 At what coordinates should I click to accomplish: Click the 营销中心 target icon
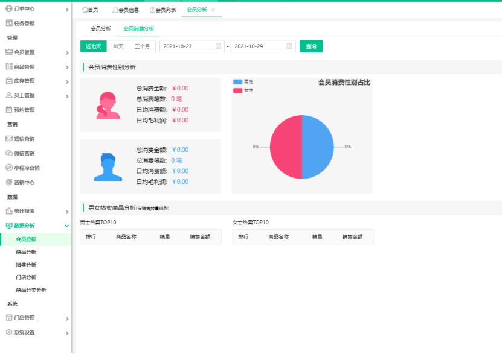[x=9, y=182]
